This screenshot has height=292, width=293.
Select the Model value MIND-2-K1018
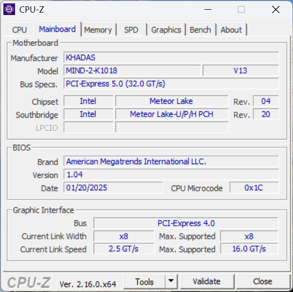tap(132, 71)
